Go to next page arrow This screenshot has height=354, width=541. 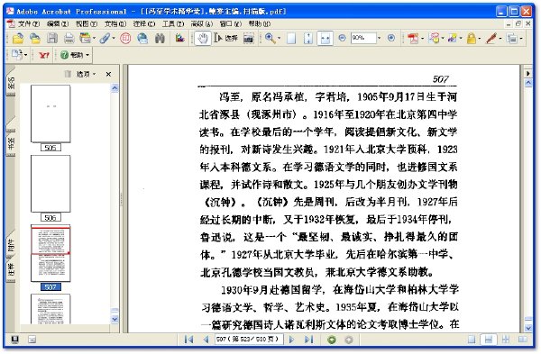coord(291,340)
